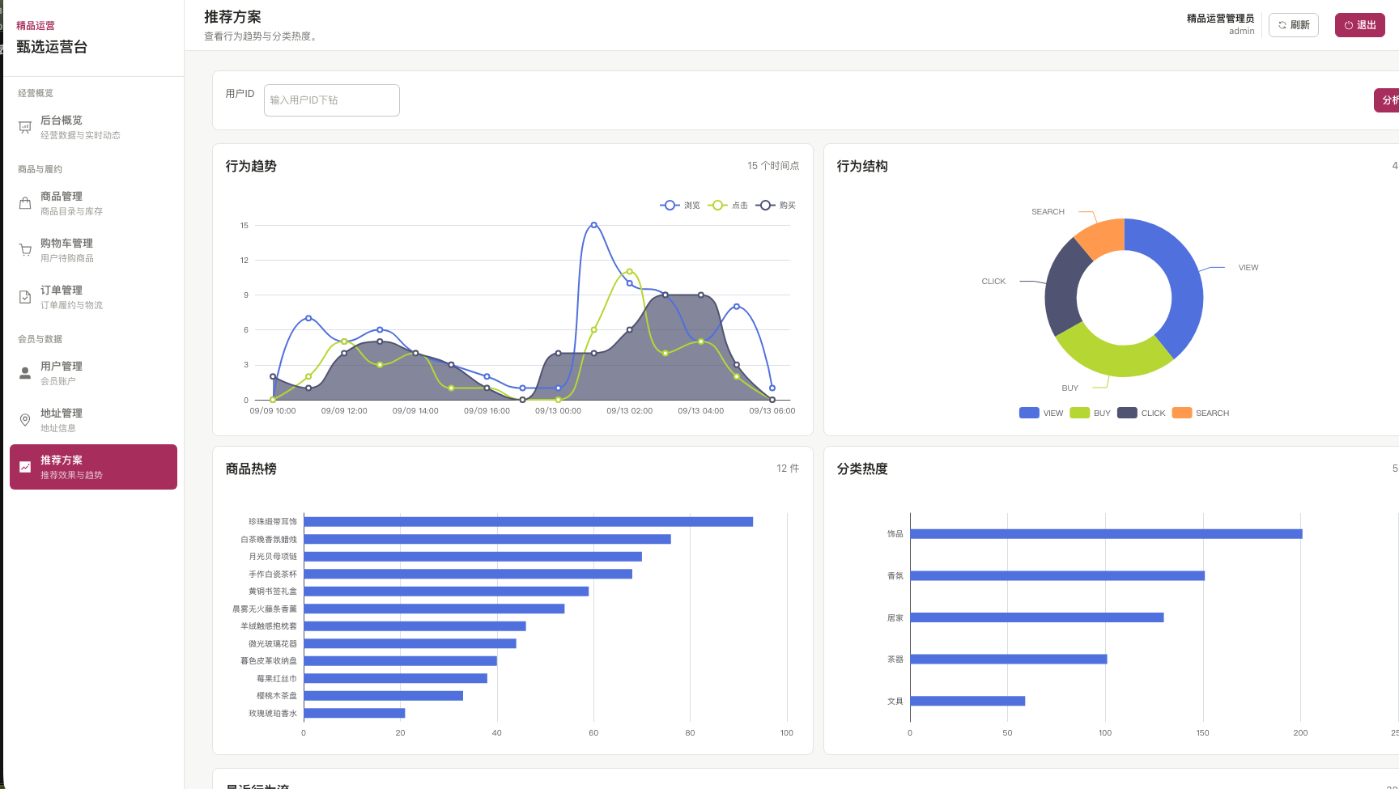The height and width of the screenshot is (789, 1399).
Task: Click the 商品管理 shopping bag icon
Action: (x=25, y=203)
